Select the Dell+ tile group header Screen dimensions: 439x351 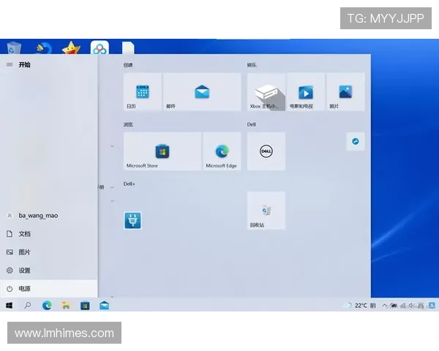(129, 184)
